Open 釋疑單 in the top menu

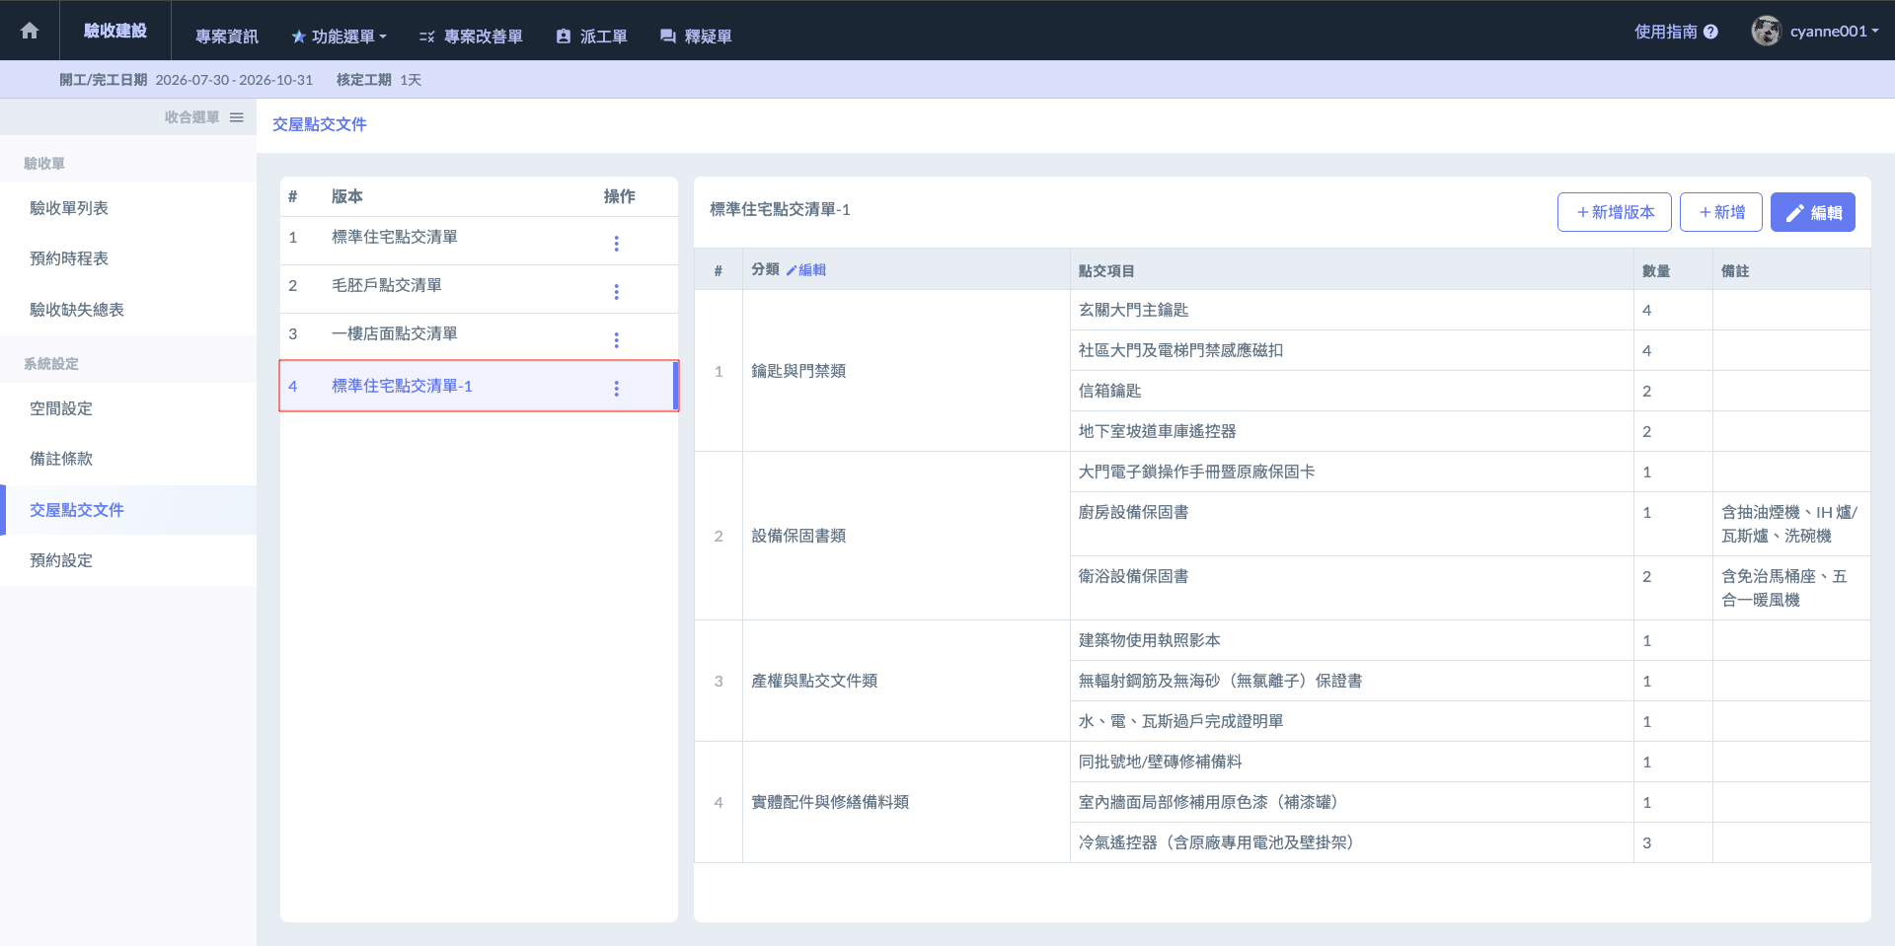(696, 36)
